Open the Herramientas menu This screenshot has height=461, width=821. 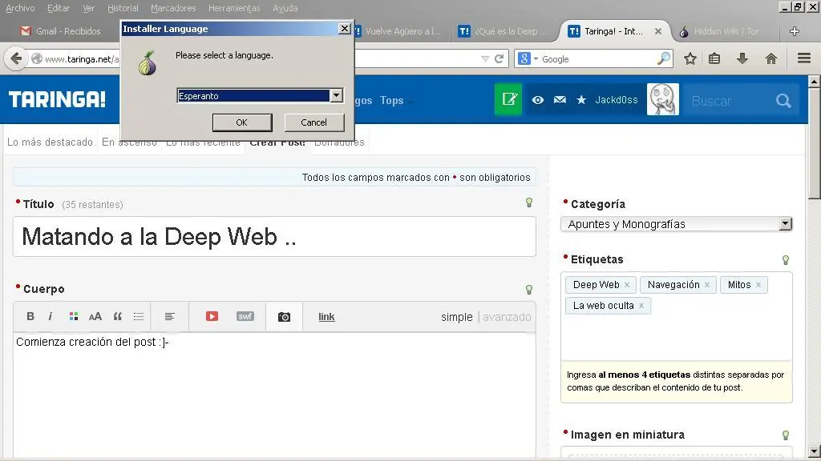point(234,8)
